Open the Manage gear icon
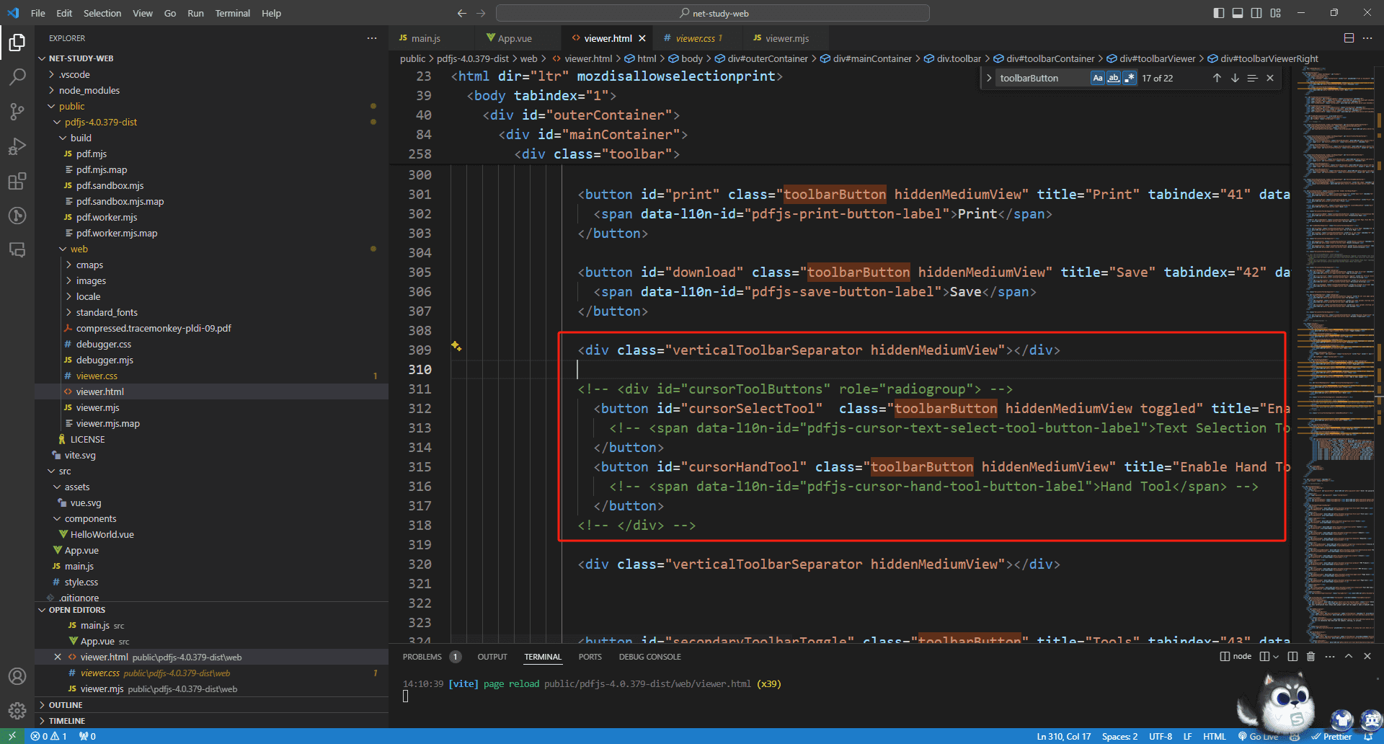The width and height of the screenshot is (1384, 744). (x=17, y=711)
